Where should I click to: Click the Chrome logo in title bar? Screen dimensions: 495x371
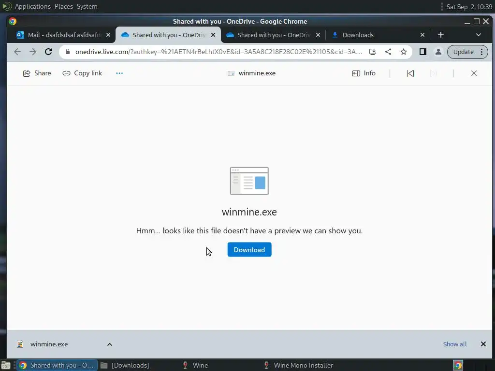[13, 21]
